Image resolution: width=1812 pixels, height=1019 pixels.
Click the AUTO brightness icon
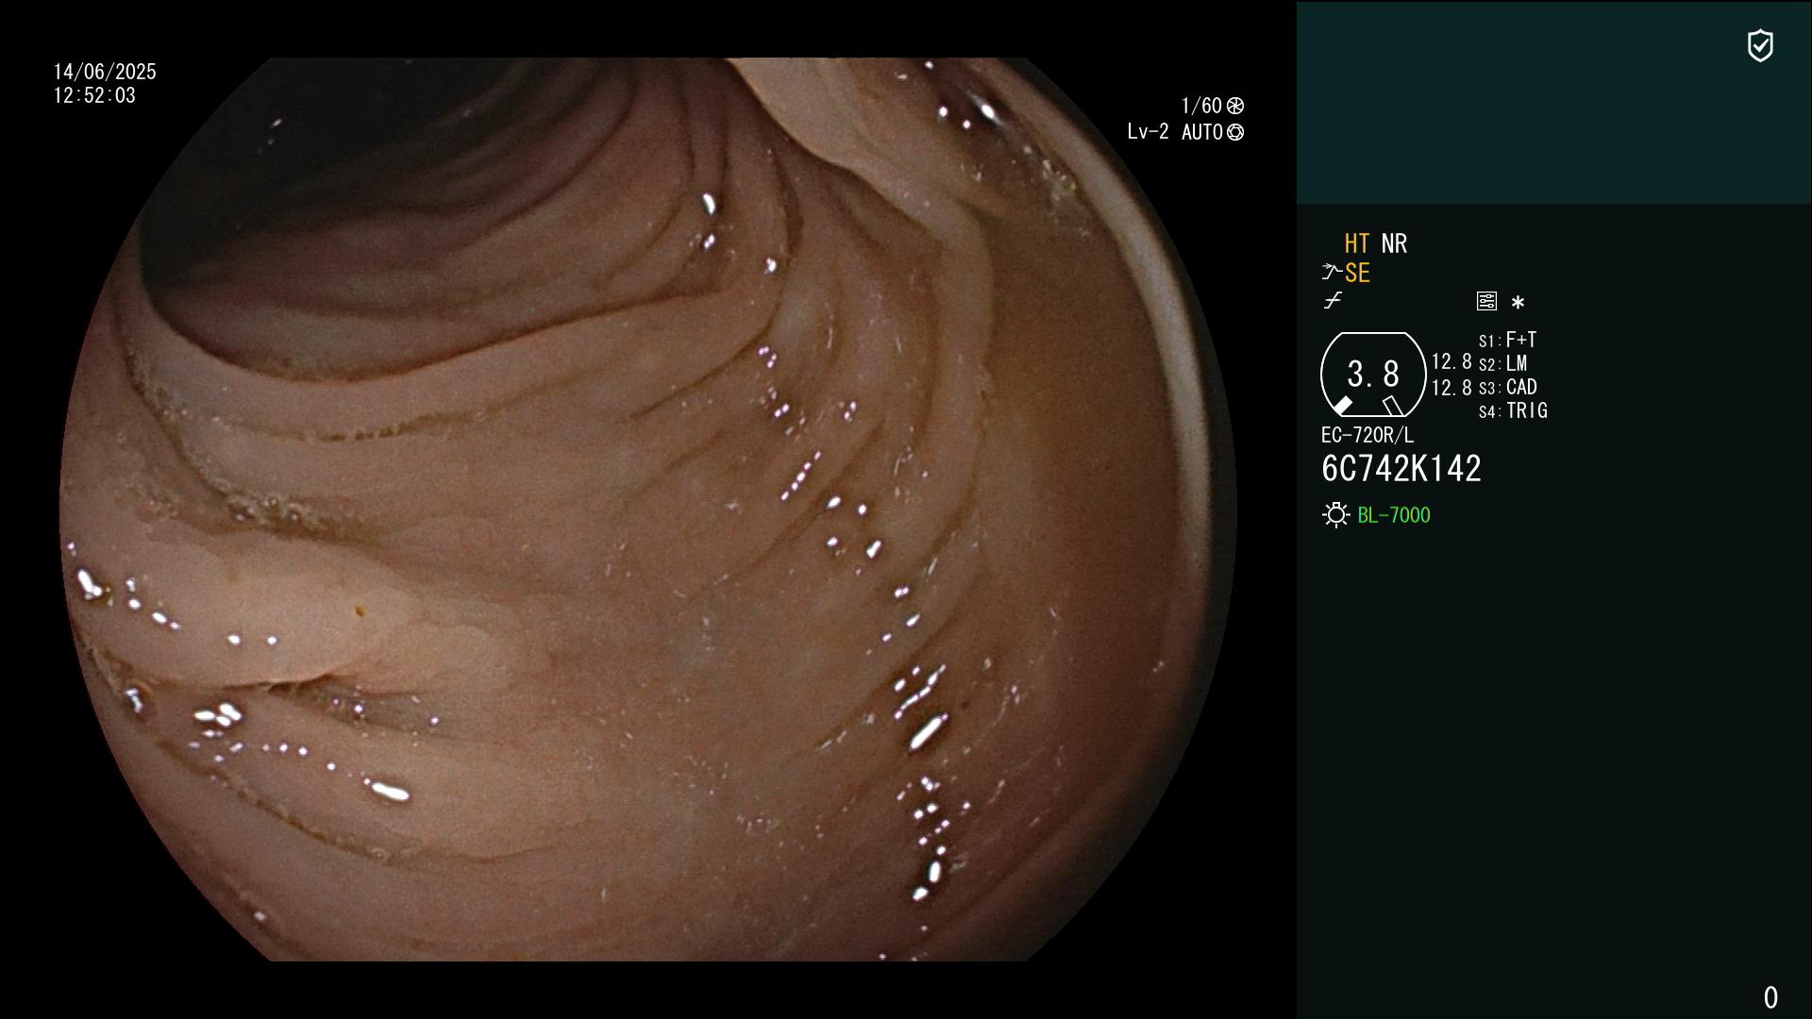1235,132
